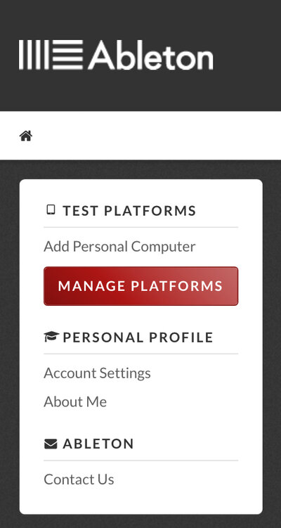Select the Test Platforms section heading
Screen dimensions: 281x528
(129, 211)
